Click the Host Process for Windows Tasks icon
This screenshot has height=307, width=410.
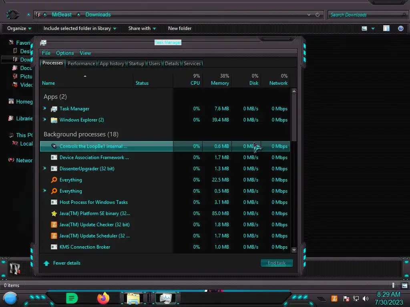[x=54, y=202]
